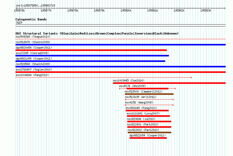This screenshot has height=156, width=233.
Task: Select the red bar under nsv820644
Action: 149,122
